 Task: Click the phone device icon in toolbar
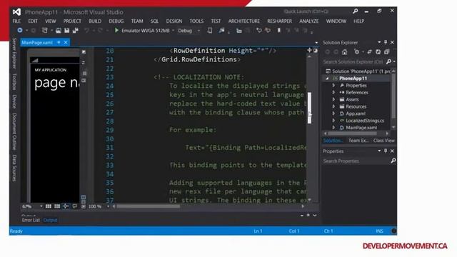point(209,30)
